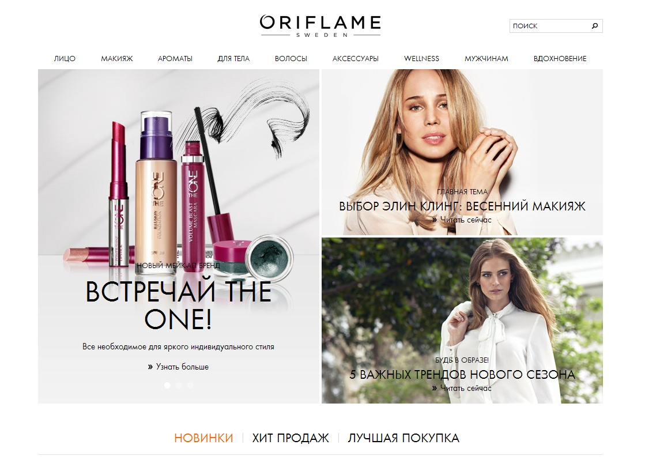Select the first carousel slide dot

[x=167, y=386]
